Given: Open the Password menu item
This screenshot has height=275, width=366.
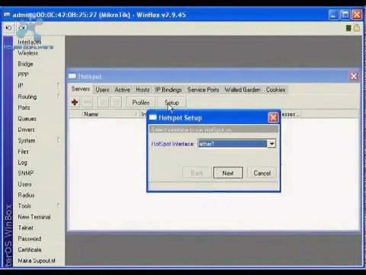Looking at the screenshot, I should pos(29,238).
